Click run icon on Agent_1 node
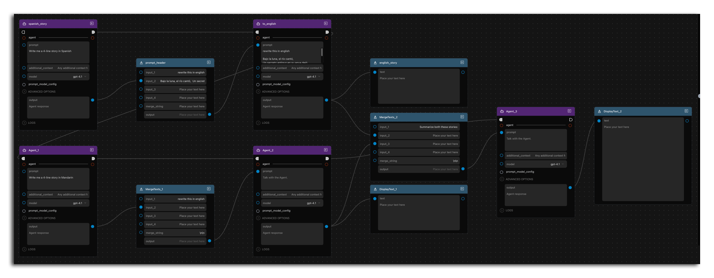Image resolution: width=714 pixels, height=278 pixels. click(x=92, y=150)
